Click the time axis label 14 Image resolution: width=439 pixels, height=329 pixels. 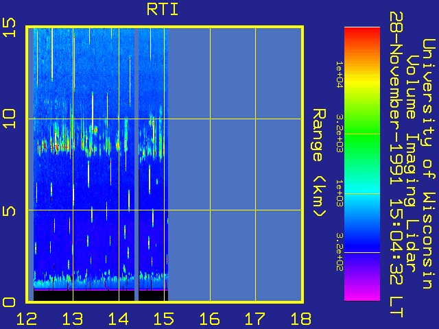tap(119, 319)
